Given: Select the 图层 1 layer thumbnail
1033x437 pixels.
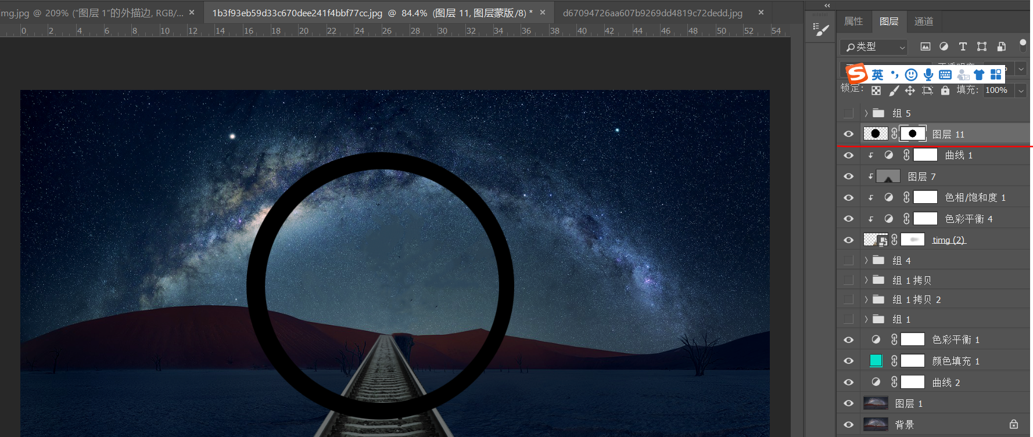Looking at the screenshot, I should 876,403.
